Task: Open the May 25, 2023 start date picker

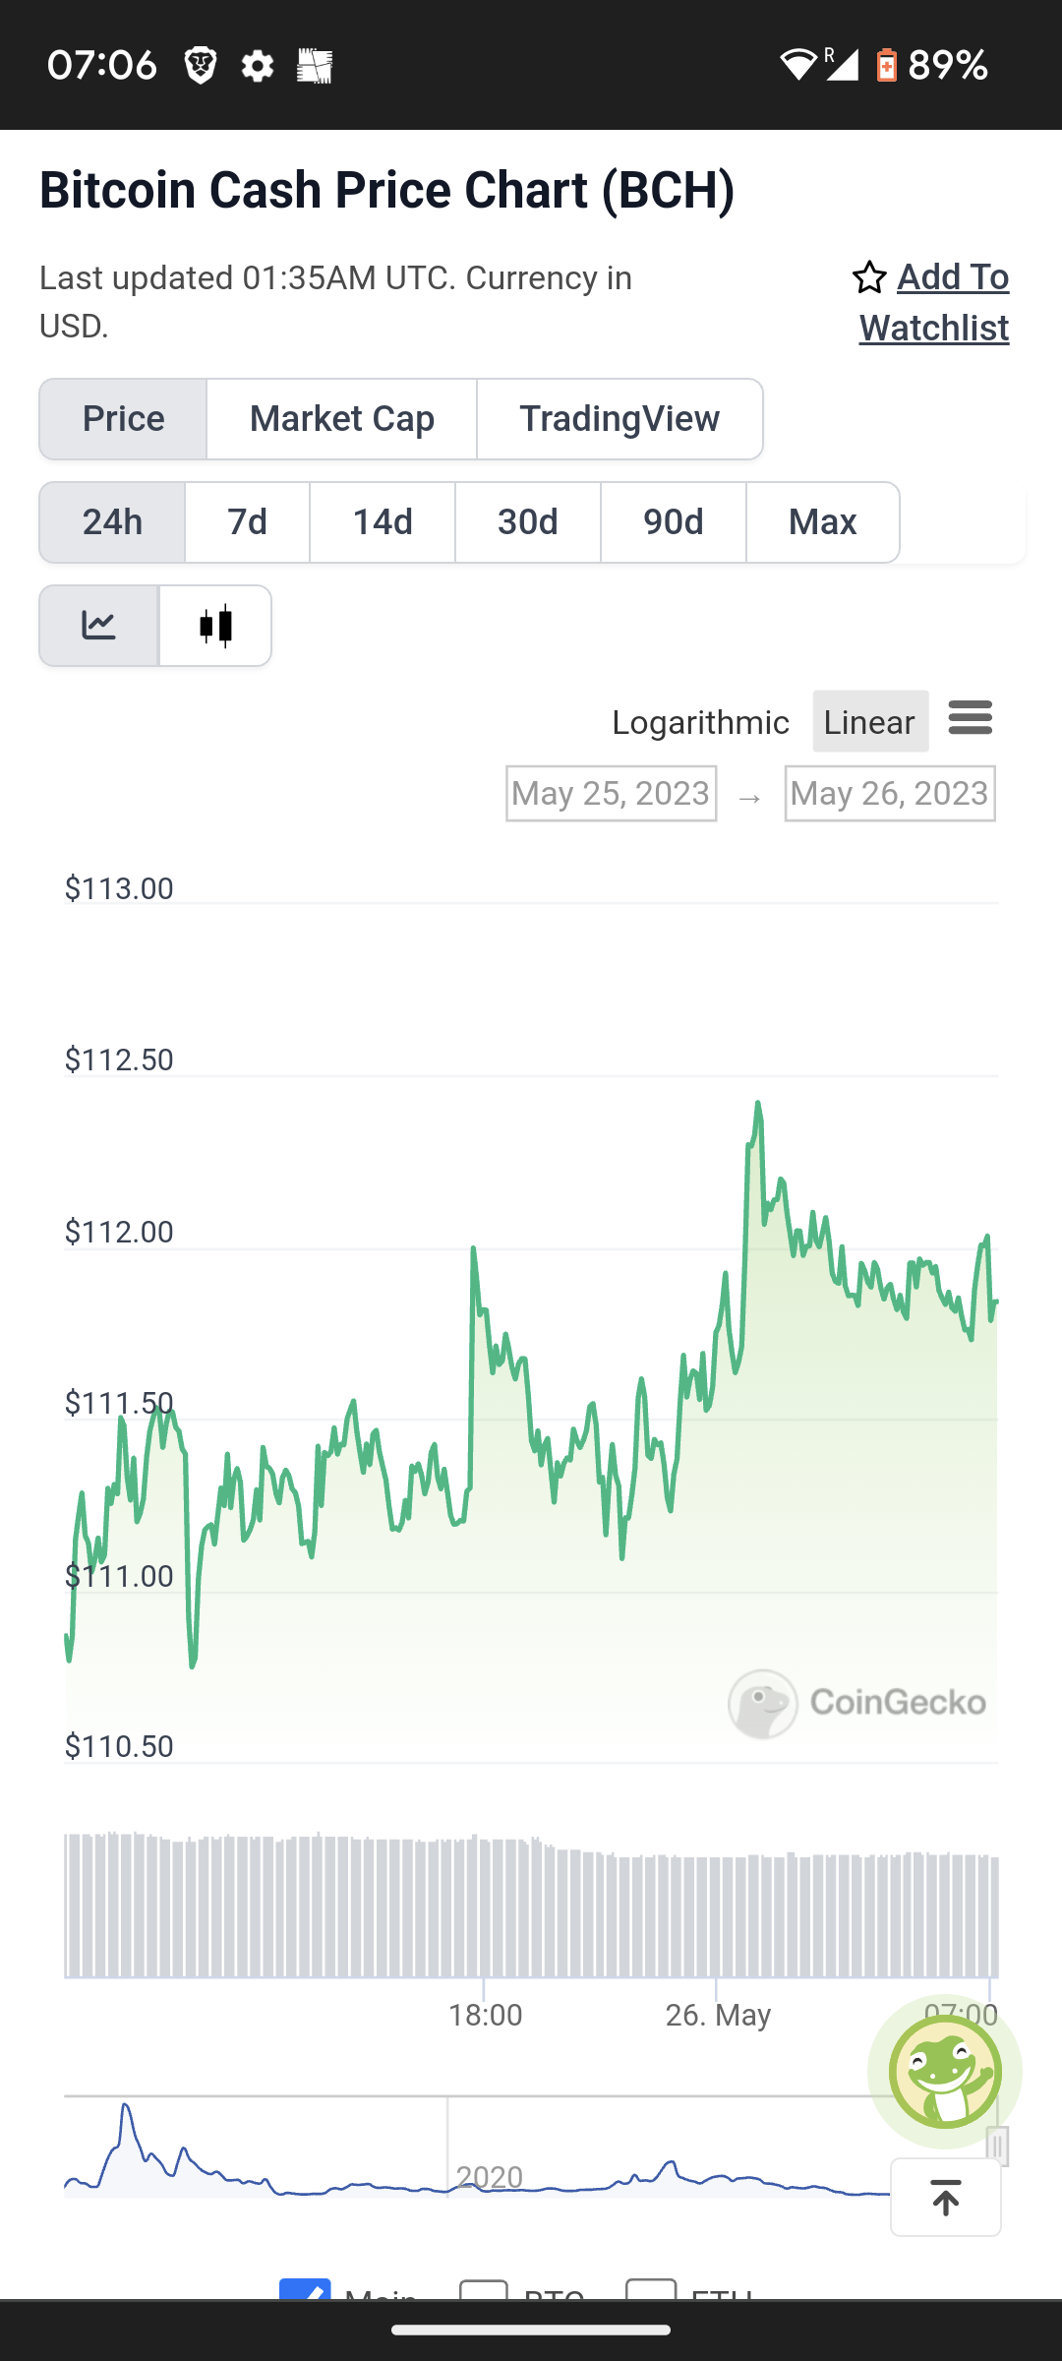Action: (x=611, y=793)
